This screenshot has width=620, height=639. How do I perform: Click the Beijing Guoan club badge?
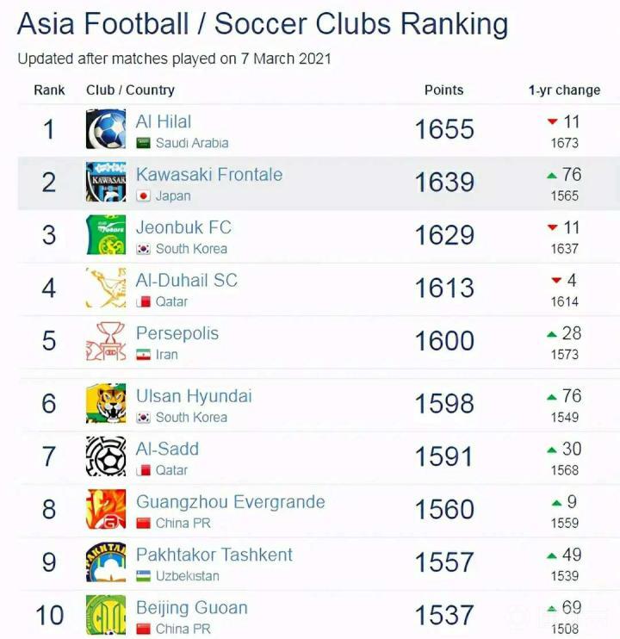(106, 615)
